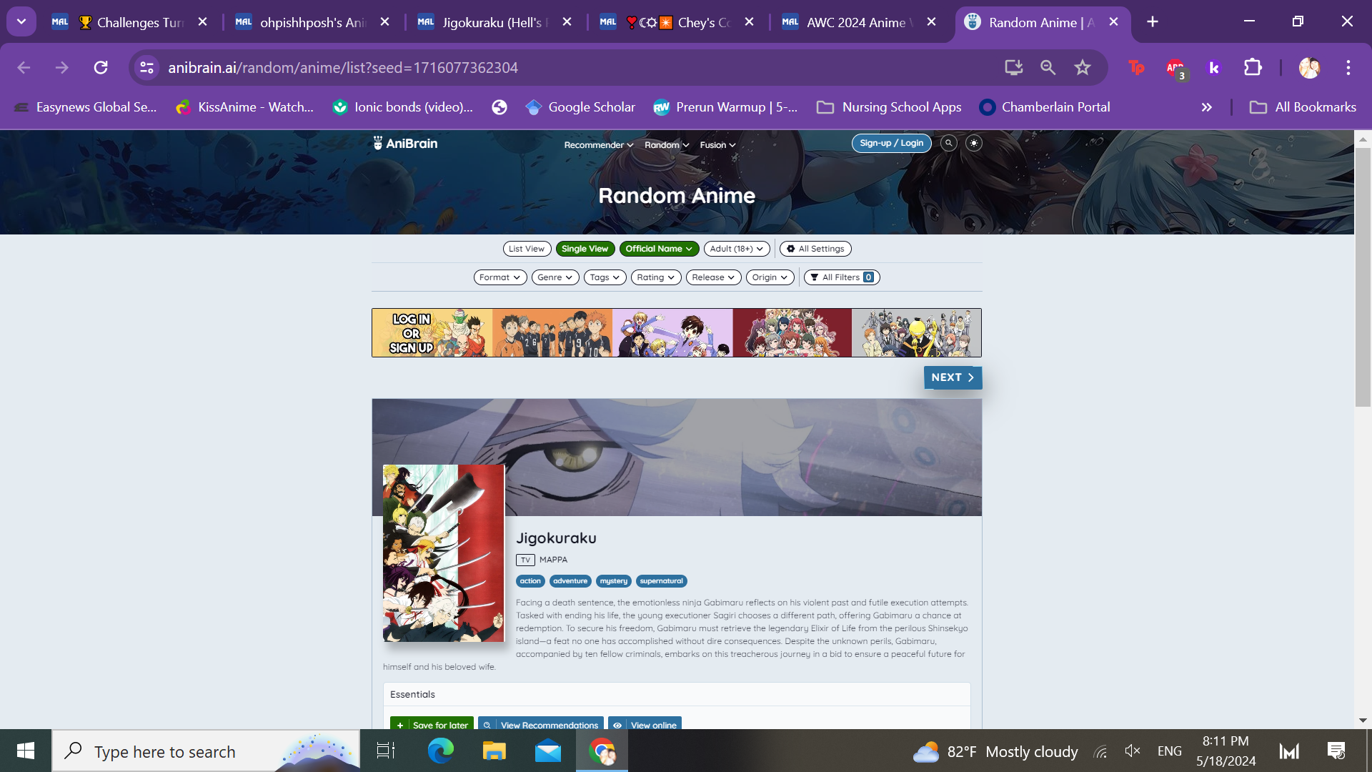
Task: Click the action genre tag
Action: tap(530, 581)
